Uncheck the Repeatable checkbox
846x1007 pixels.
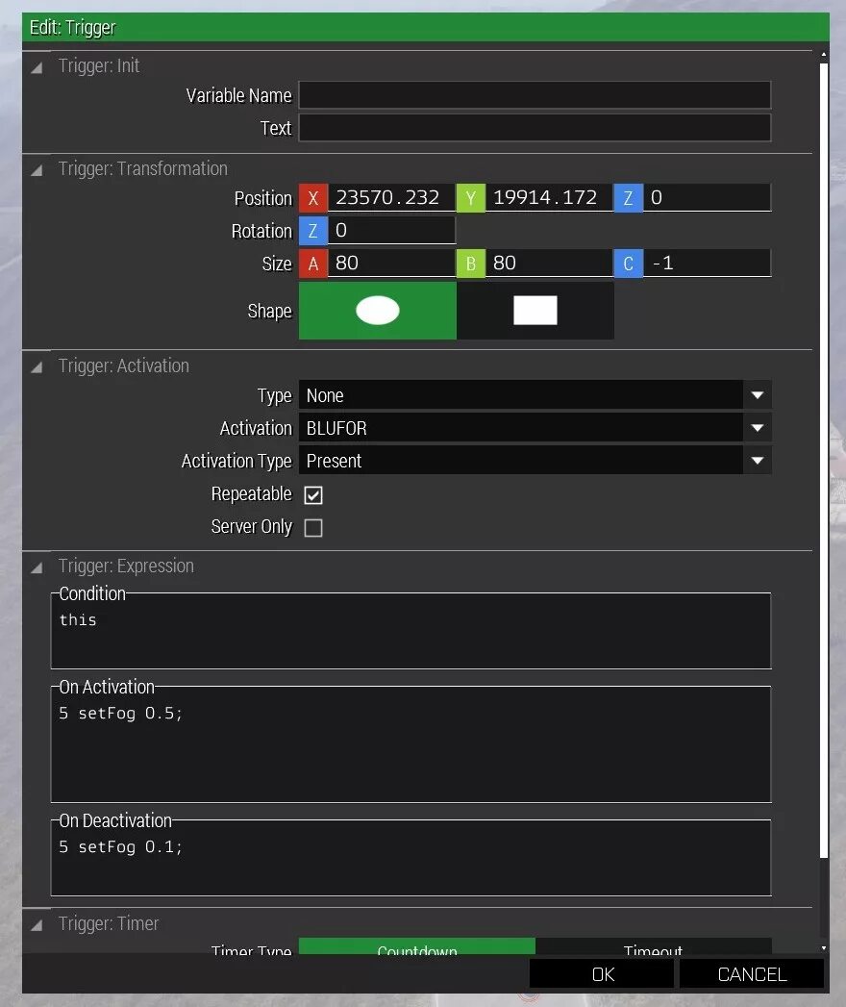pyautogui.click(x=313, y=495)
